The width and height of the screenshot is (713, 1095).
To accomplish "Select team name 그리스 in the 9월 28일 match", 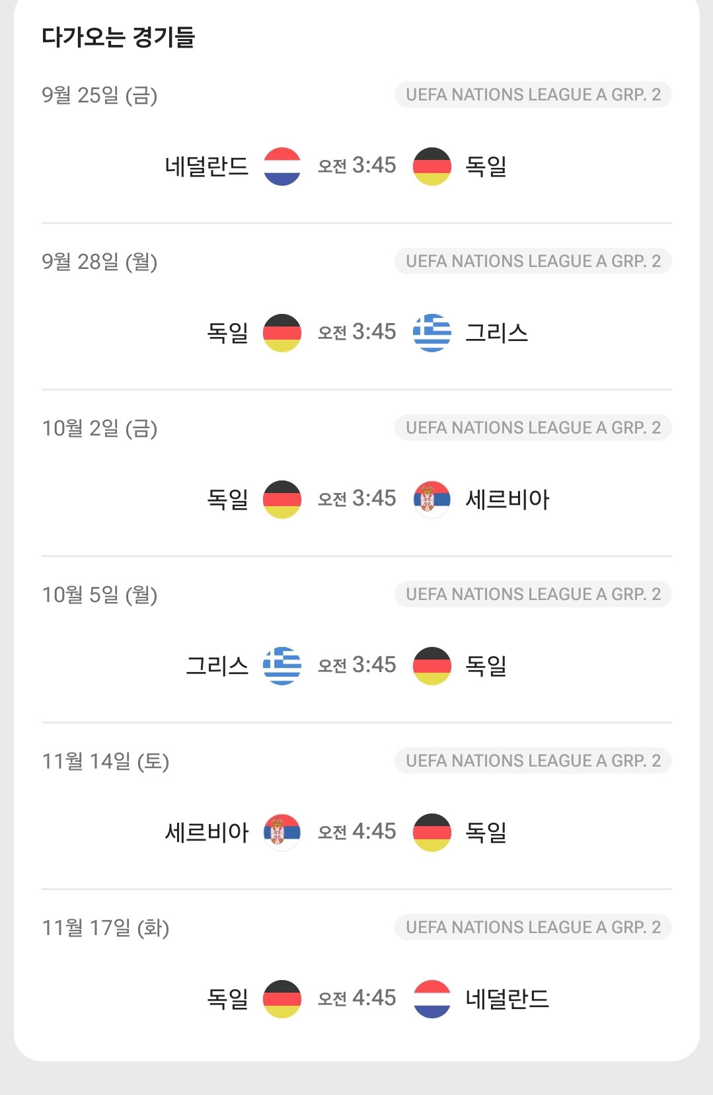I will click(497, 333).
